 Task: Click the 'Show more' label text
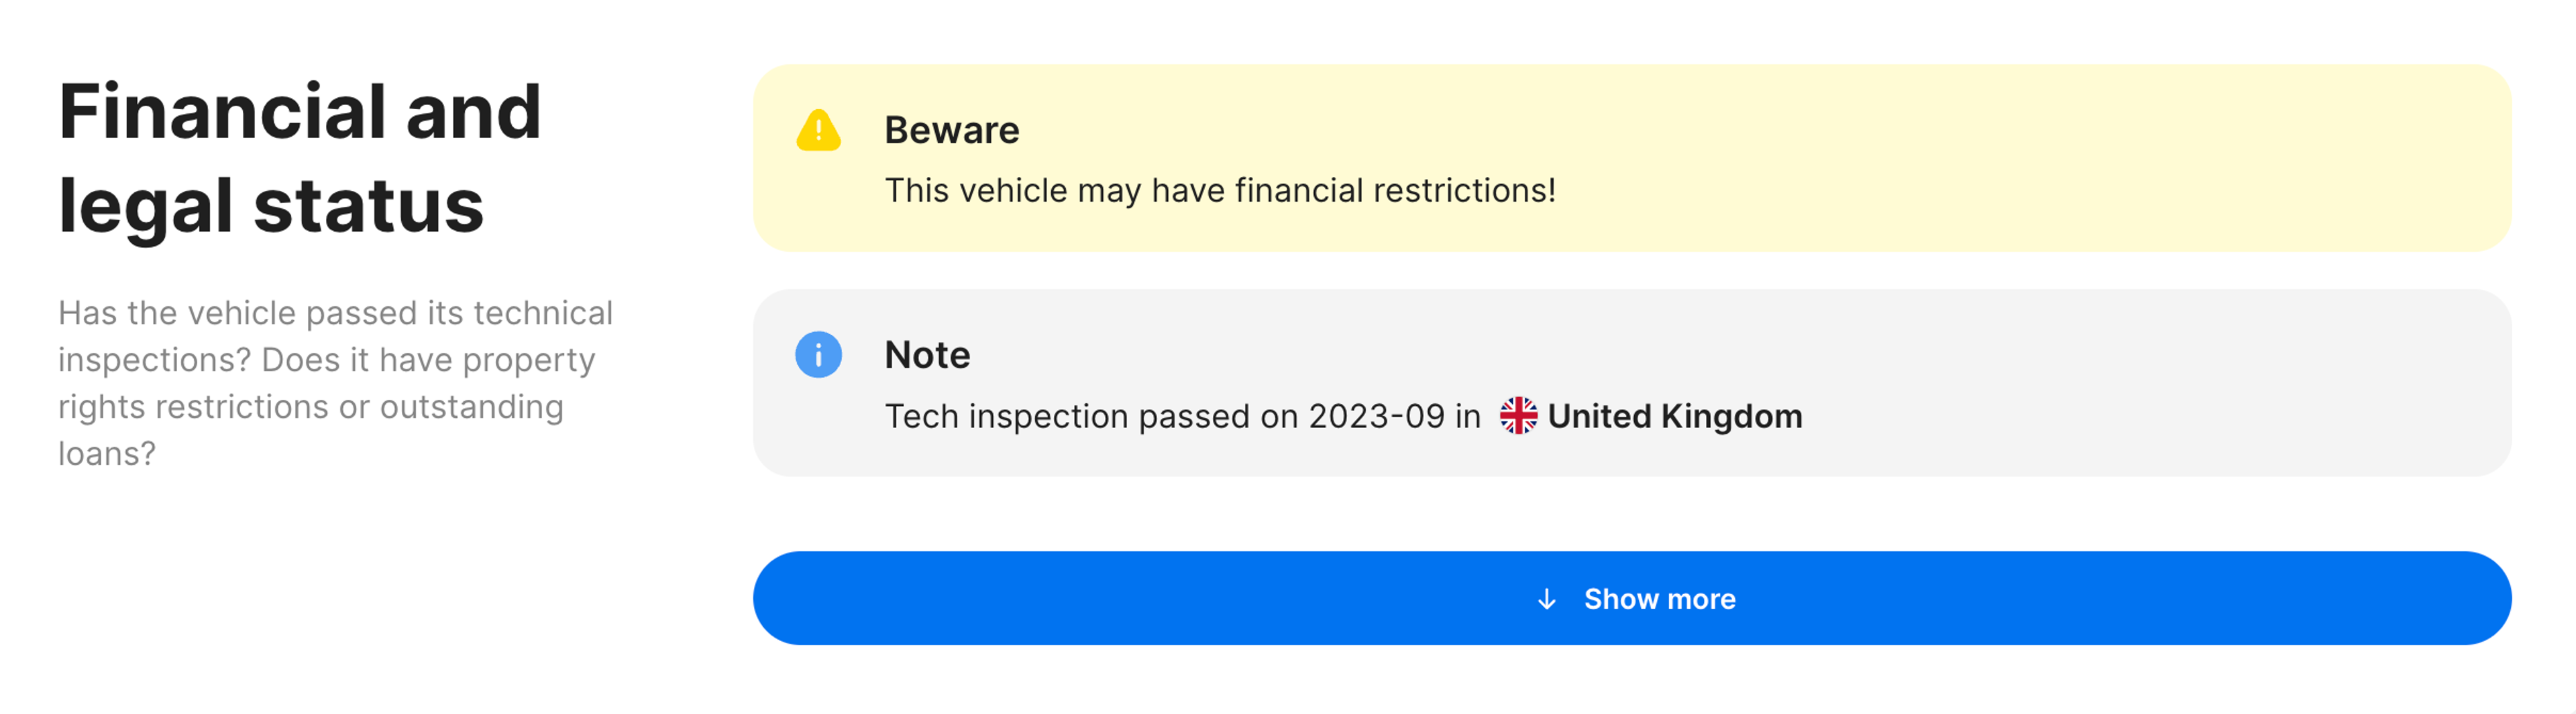(1660, 599)
